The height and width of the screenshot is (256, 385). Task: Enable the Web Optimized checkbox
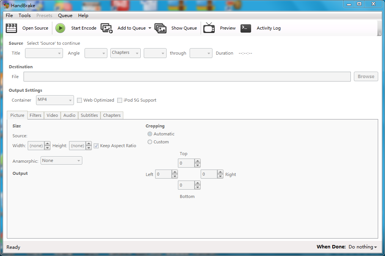(x=79, y=100)
